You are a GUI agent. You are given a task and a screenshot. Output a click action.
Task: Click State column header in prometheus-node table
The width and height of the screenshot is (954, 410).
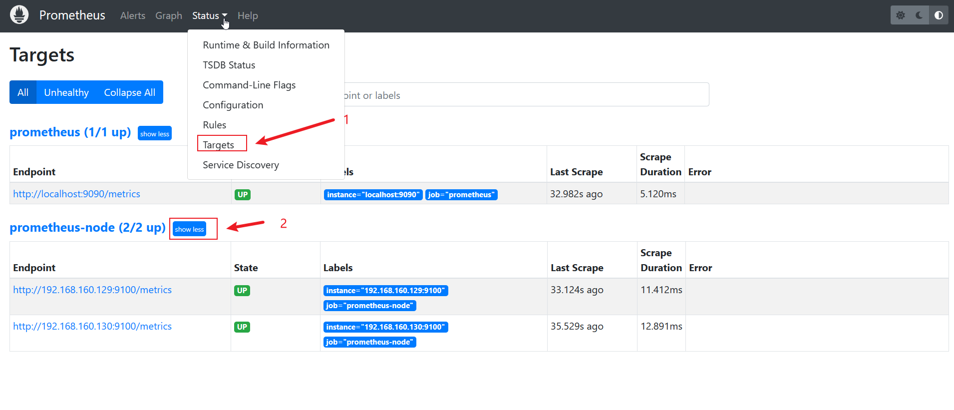[246, 268]
